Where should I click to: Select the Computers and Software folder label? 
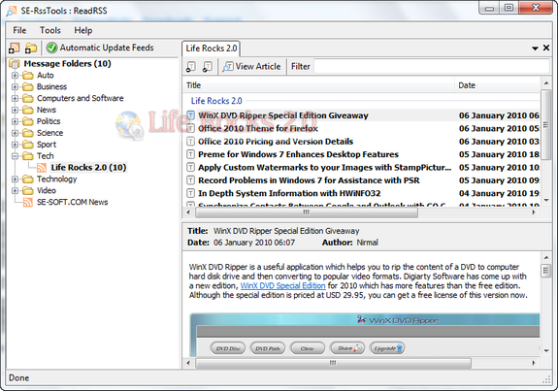click(81, 98)
